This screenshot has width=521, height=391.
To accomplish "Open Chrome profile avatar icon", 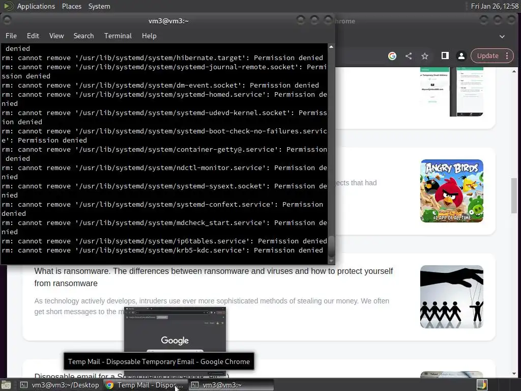I will (461, 56).
